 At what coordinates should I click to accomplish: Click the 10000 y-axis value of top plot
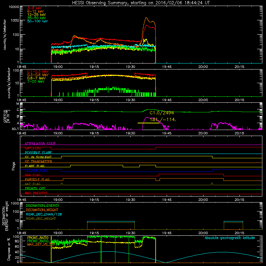[x=14, y=7]
